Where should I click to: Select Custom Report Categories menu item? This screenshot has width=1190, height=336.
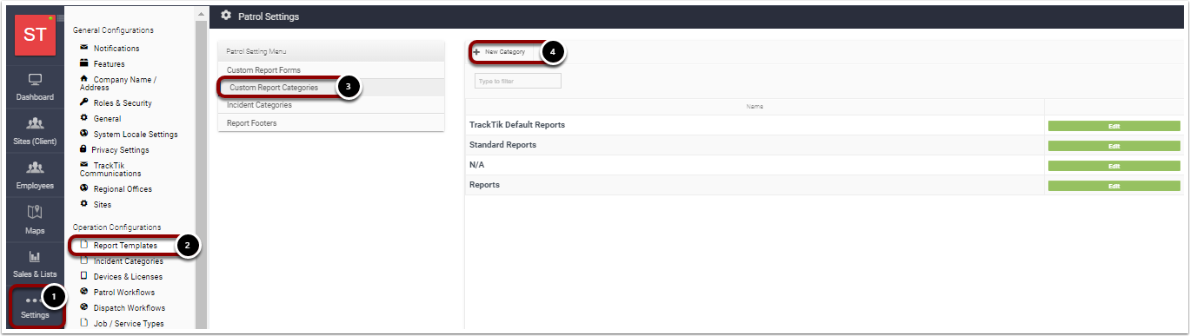(274, 88)
